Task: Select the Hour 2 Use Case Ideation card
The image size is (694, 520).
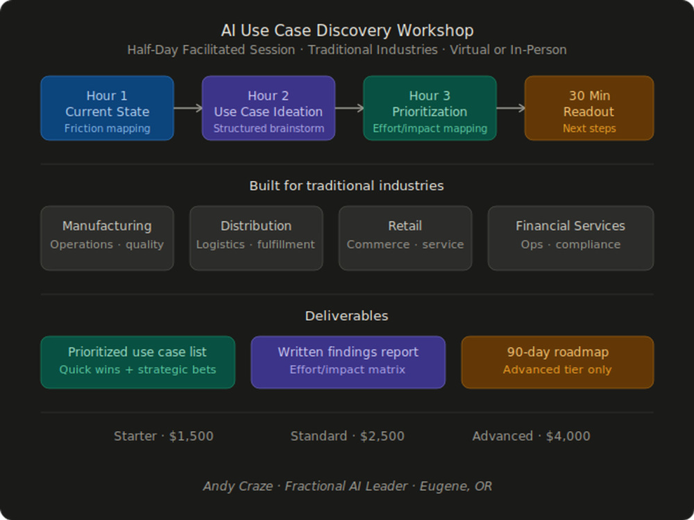Action: coord(269,108)
